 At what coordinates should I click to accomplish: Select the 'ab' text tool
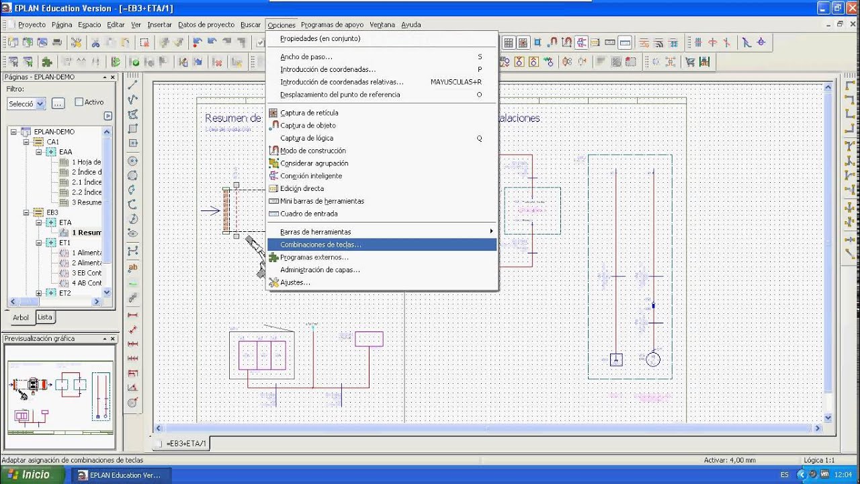[x=133, y=268]
